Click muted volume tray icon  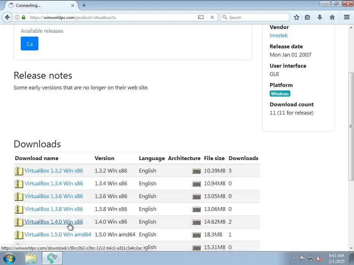pyautogui.click(x=319, y=258)
